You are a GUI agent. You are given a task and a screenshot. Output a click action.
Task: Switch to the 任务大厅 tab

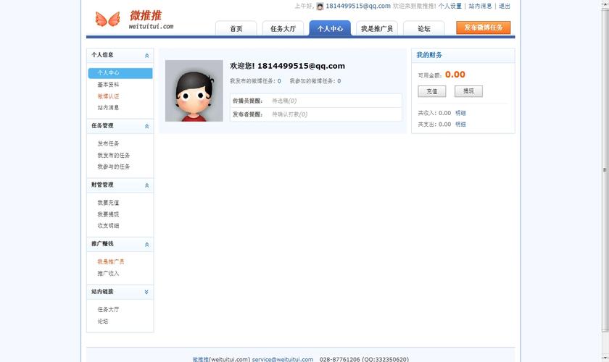[x=283, y=28]
